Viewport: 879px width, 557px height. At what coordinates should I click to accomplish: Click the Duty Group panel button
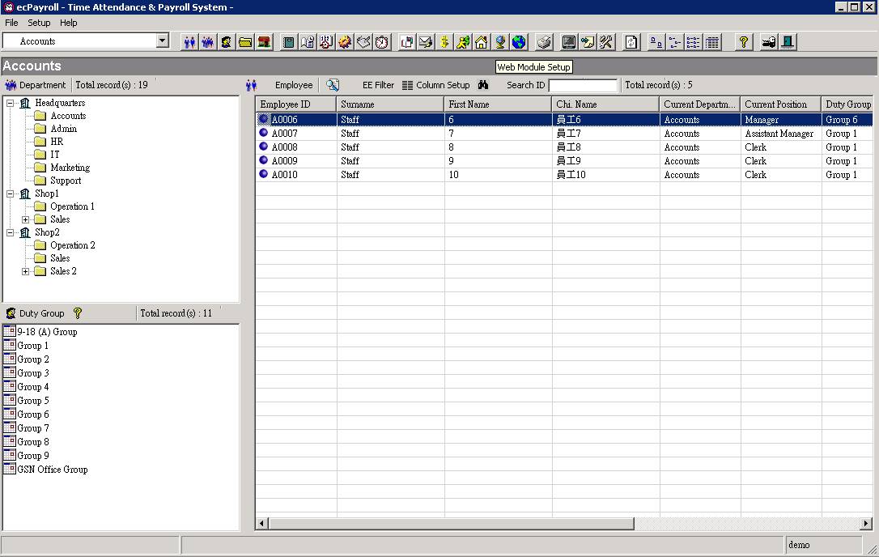pos(36,313)
